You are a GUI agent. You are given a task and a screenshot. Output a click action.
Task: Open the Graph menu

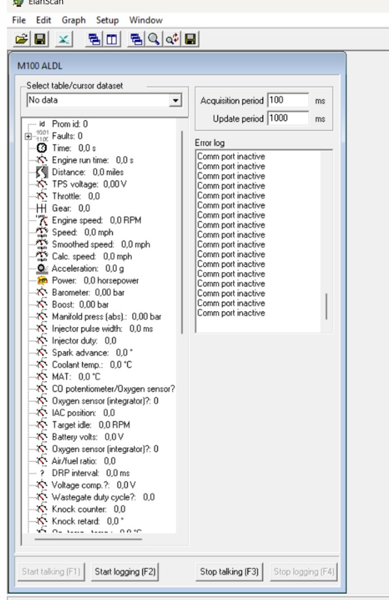point(73,20)
